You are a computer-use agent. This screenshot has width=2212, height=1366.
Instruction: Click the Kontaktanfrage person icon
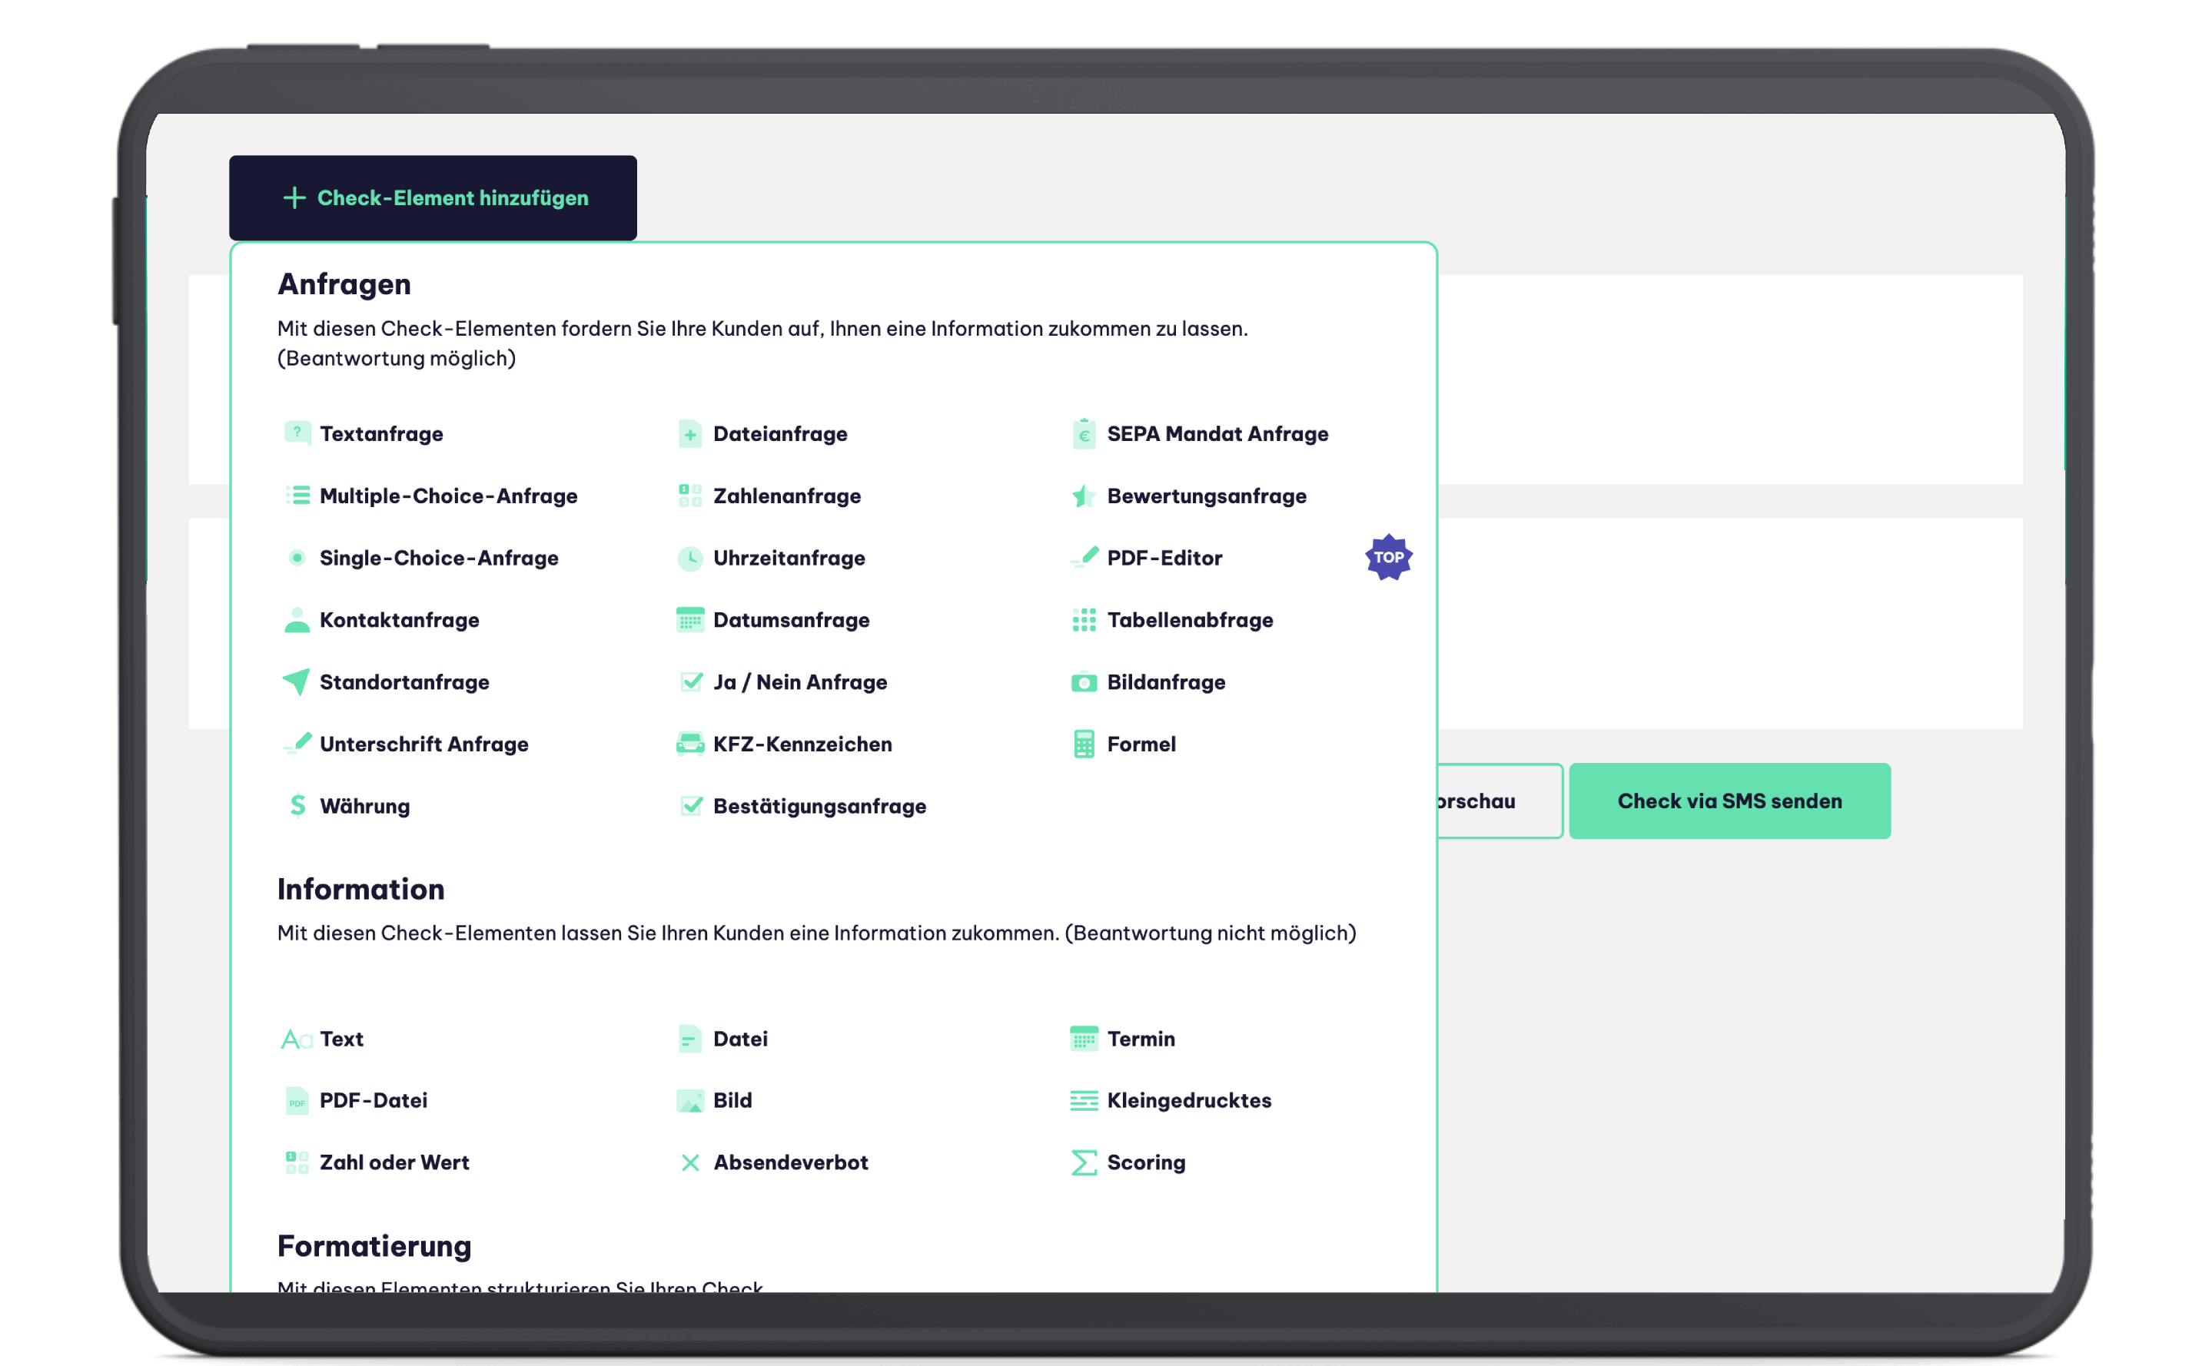[297, 620]
